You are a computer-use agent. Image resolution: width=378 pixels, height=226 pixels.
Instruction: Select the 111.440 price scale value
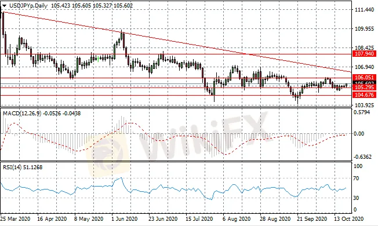364,10
